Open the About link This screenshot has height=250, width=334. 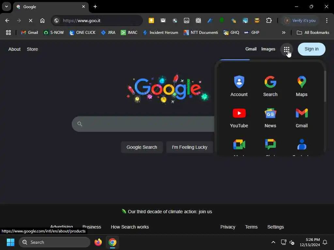pyautogui.click(x=14, y=49)
